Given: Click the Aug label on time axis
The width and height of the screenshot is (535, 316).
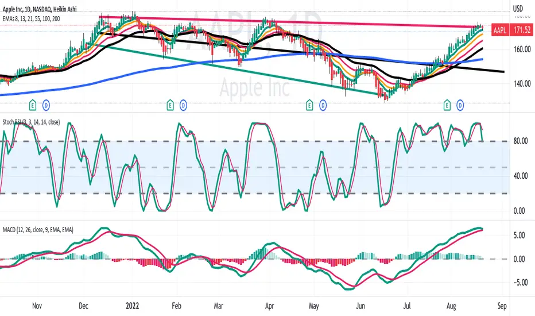Looking at the screenshot, I should click(451, 306).
